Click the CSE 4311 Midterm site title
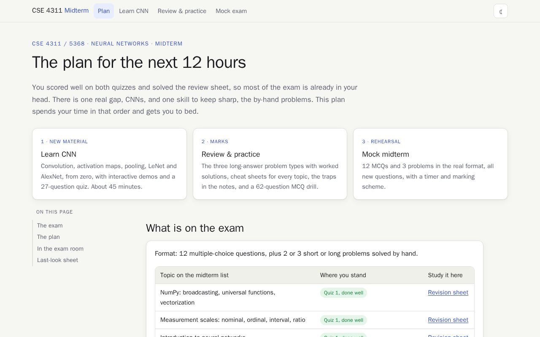The image size is (540, 337). point(60,11)
